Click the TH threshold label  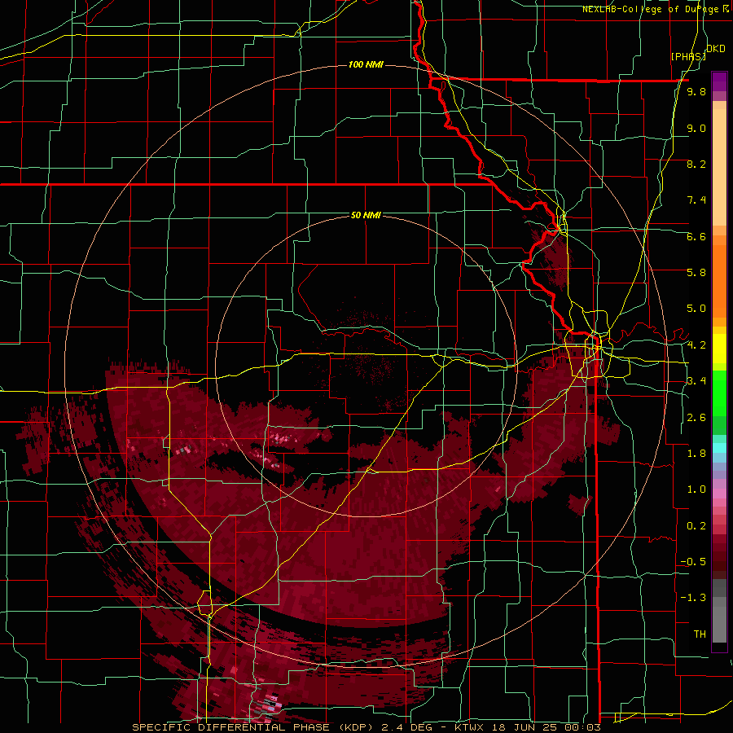[x=700, y=634]
